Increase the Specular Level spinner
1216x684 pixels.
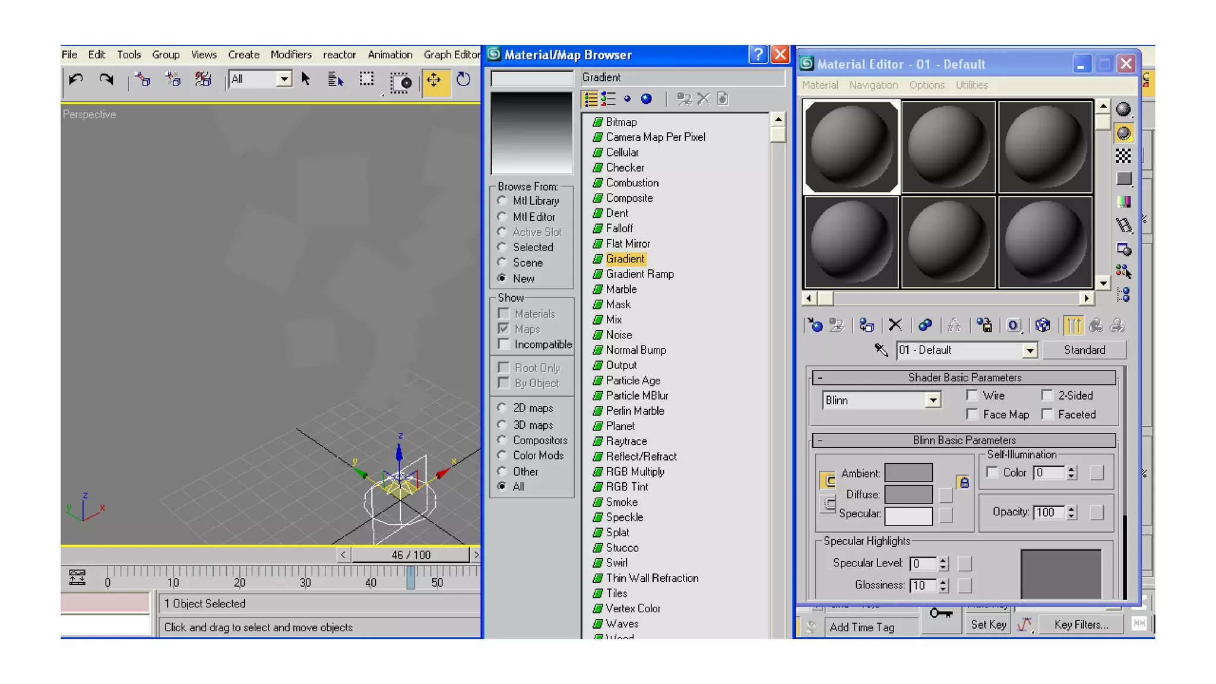pos(943,560)
